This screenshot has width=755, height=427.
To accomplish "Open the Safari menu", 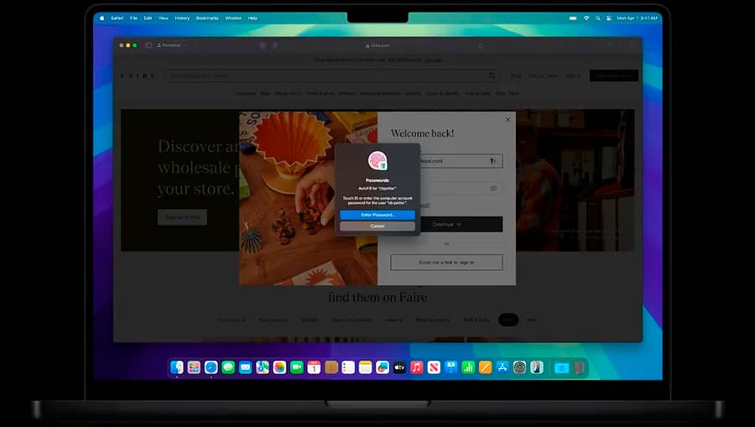I will 117,18.
